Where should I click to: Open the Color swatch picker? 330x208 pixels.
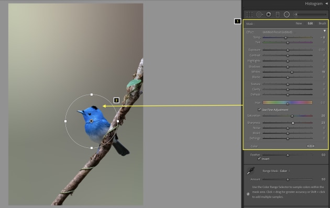click(x=311, y=146)
